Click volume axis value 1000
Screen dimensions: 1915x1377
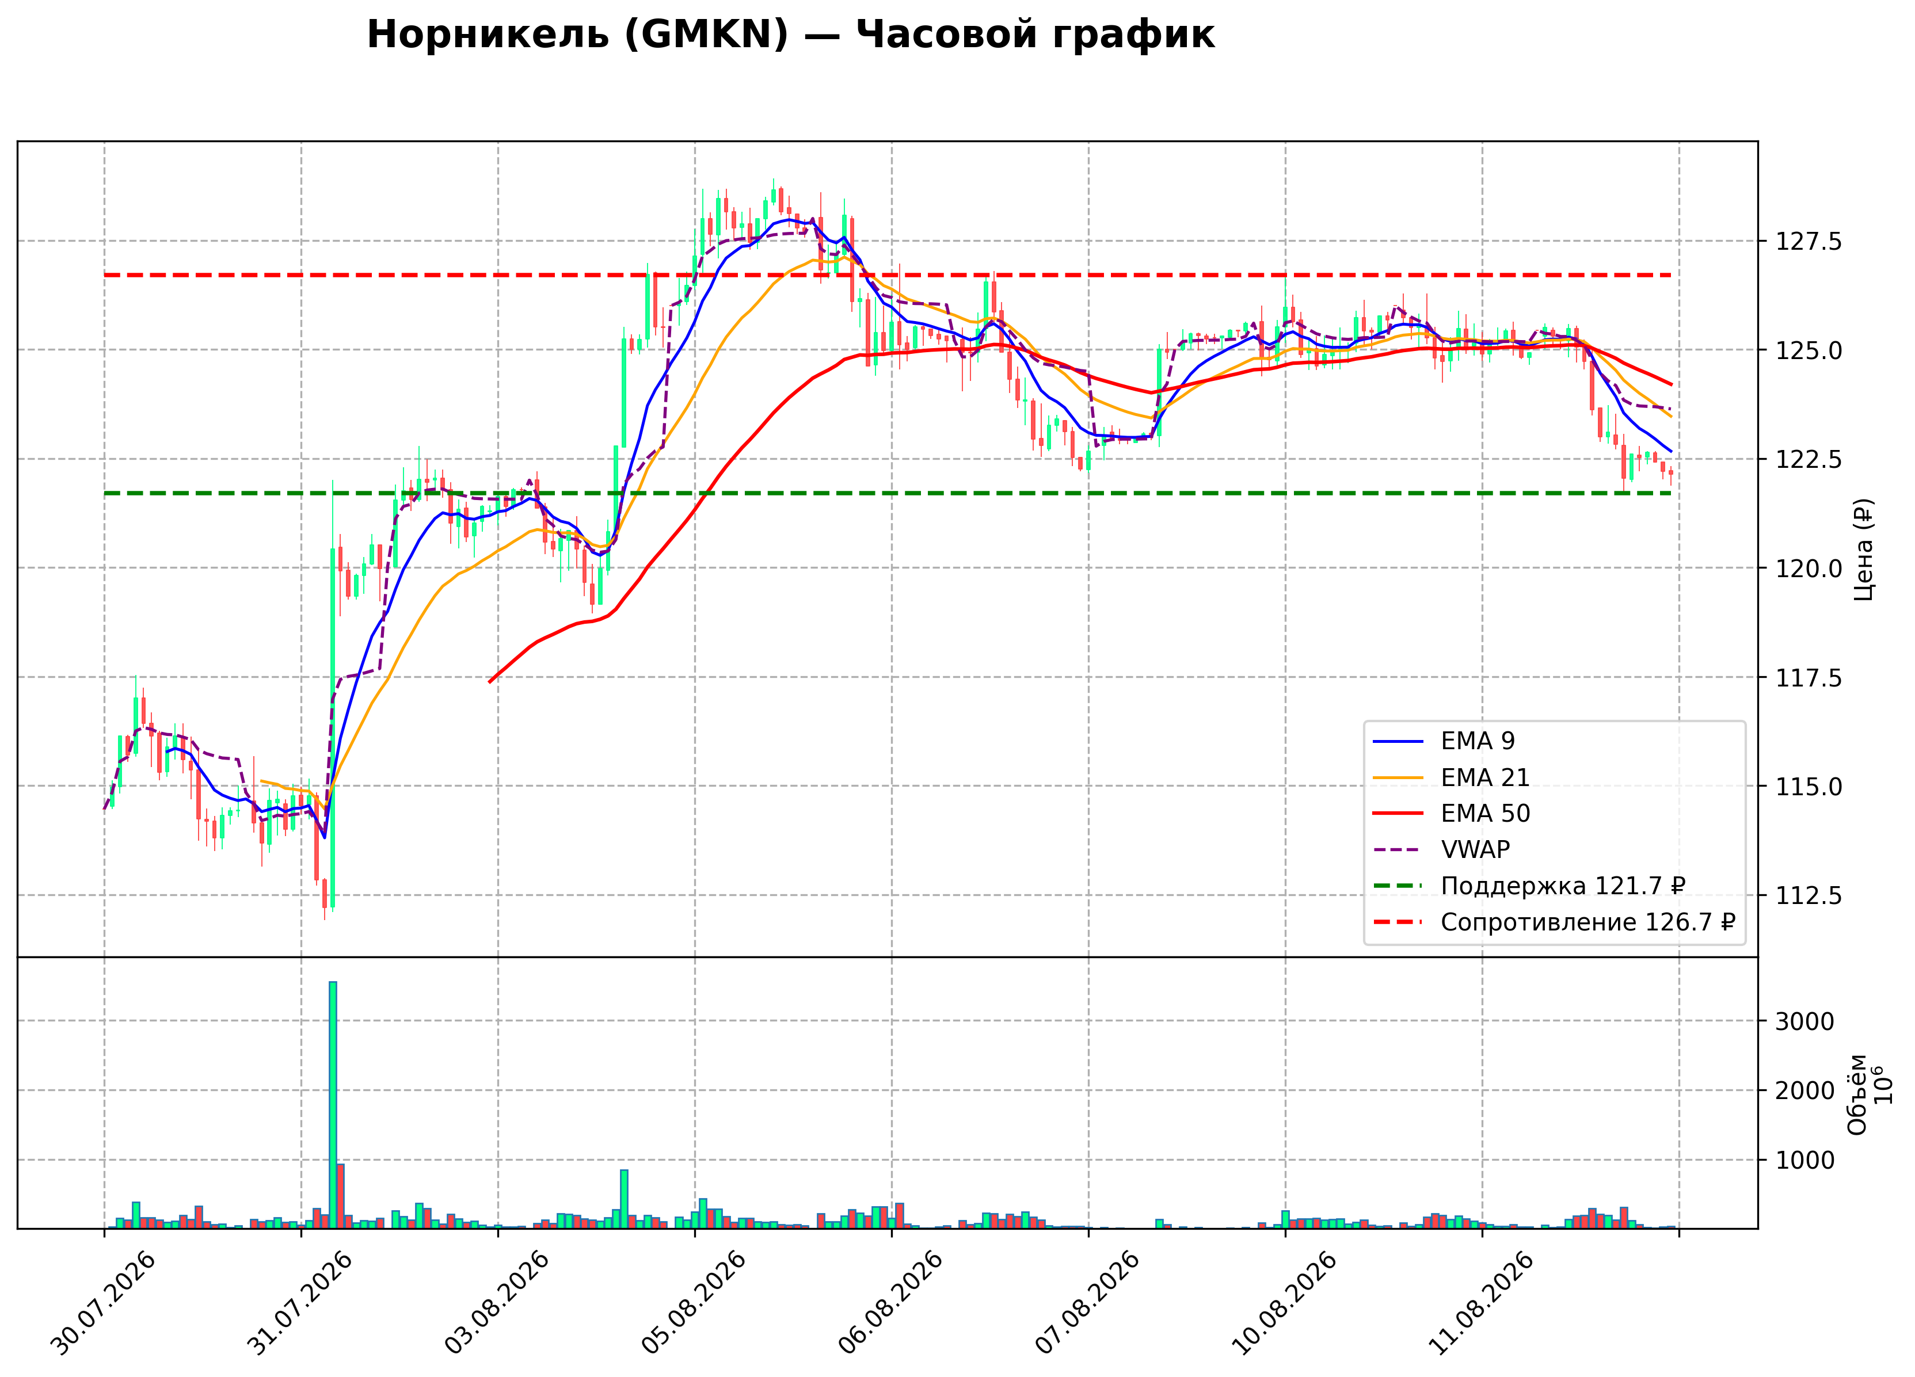coord(1804,1161)
